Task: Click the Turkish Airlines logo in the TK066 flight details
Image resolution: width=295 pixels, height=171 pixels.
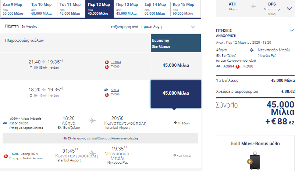Action: pyautogui.click(x=6, y=156)
